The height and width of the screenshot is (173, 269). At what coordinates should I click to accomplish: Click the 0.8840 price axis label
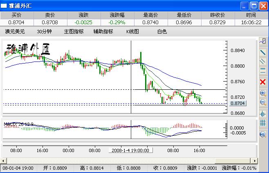click(x=238, y=50)
